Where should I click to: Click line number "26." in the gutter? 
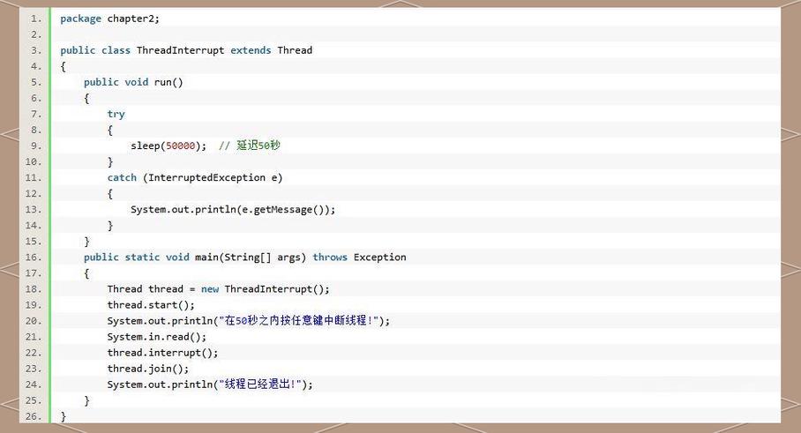coord(34,416)
